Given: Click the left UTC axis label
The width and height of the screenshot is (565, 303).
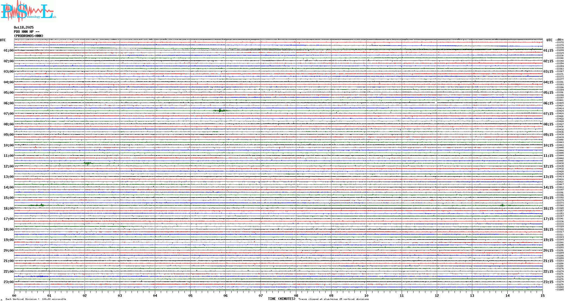Looking at the screenshot, I should coord(3,40).
